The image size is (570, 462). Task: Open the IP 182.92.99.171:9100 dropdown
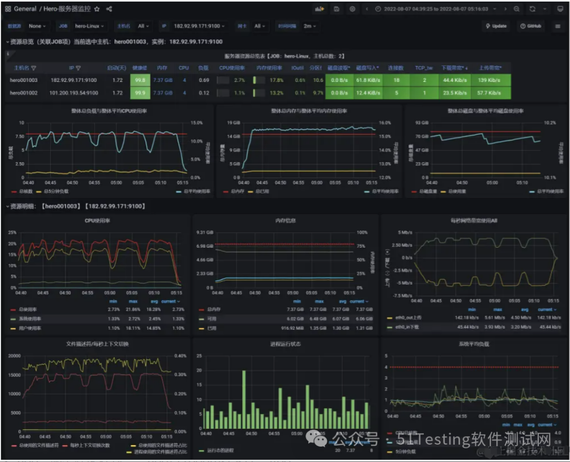point(199,26)
